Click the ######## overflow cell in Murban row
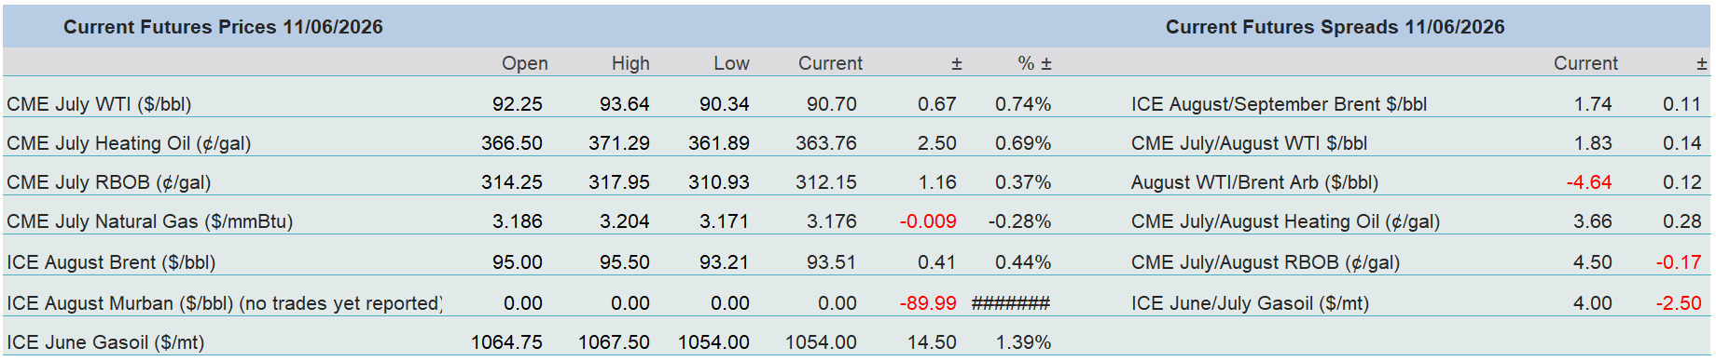The width and height of the screenshot is (1716, 361). 1011,303
